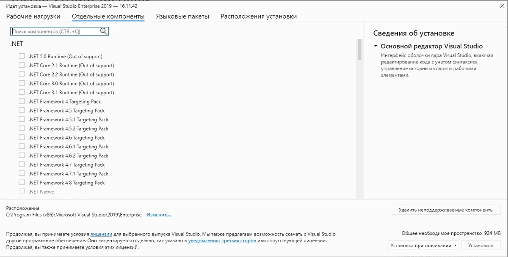This screenshot has height=257, width=508.
Task: Check the .NET Native component
Action: click(22, 191)
